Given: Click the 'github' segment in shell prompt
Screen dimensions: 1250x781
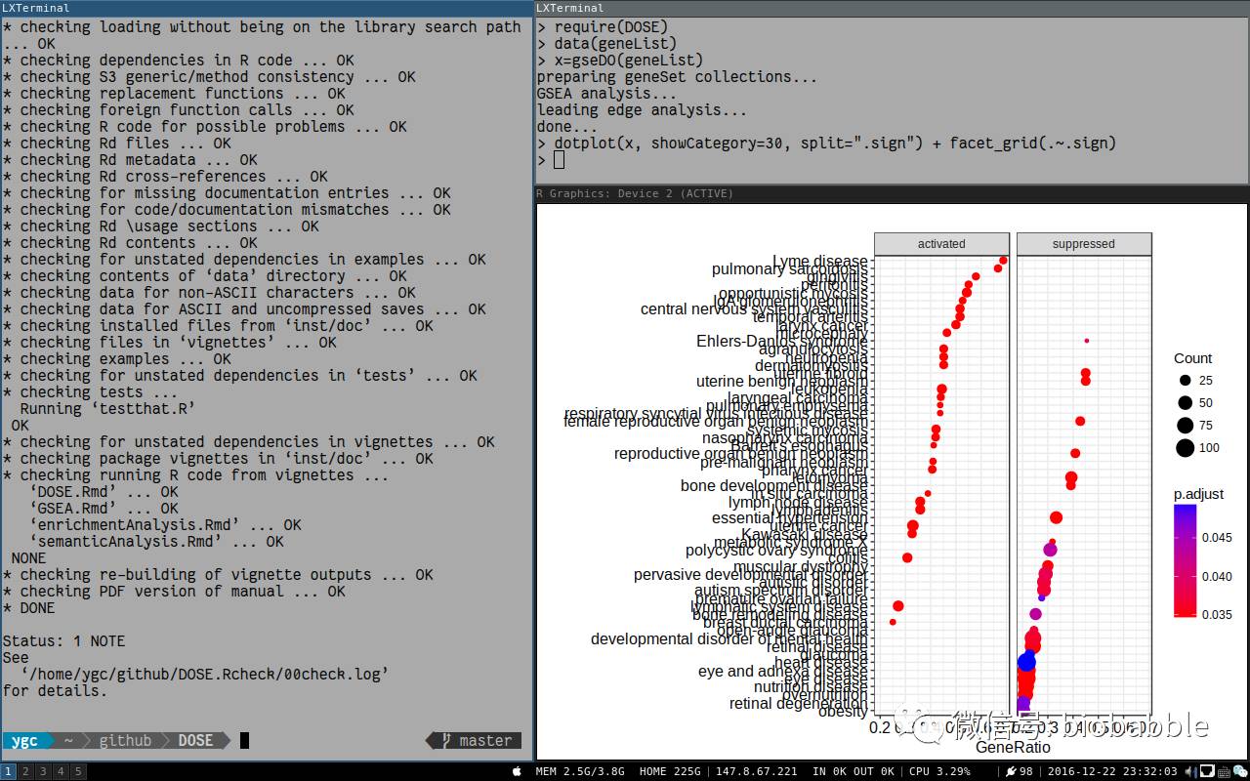Looking at the screenshot, I should point(124,740).
